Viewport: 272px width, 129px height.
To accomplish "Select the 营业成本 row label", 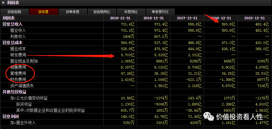I will point(18,49).
